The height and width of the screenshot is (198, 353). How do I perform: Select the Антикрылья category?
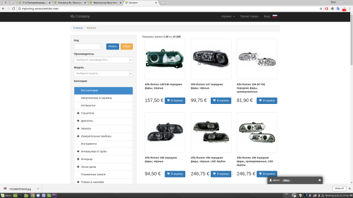pyautogui.click(x=103, y=106)
